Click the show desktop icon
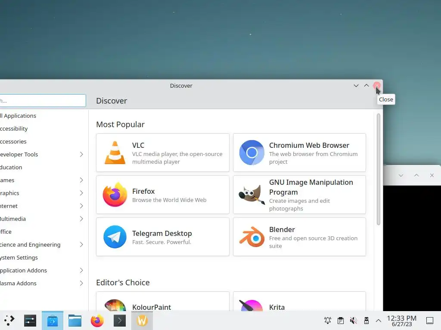The width and height of the screenshot is (441, 330). [430, 321]
